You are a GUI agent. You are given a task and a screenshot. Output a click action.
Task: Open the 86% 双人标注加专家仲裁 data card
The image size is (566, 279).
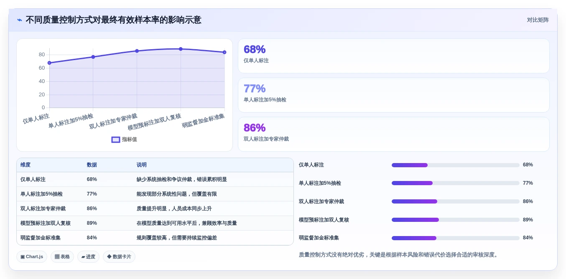[x=393, y=134]
